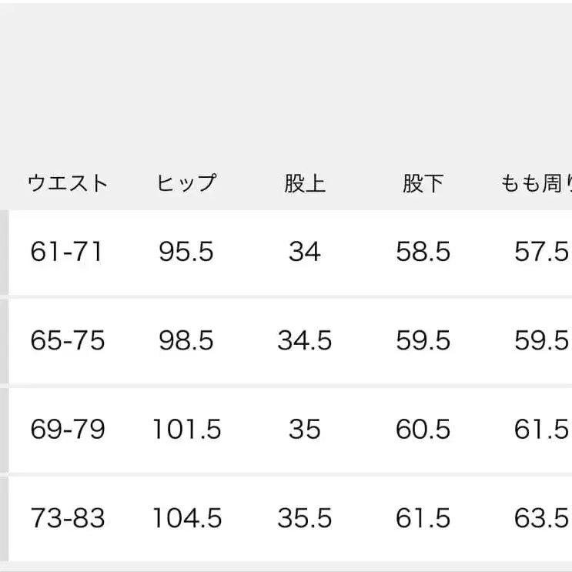This screenshot has height=572, width=572.
Task: Click 股上 value 34.5 cell
Action: (304, 340)
